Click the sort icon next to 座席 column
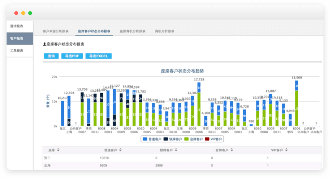The height and width of the screenshot is (178, 330). coord(58,150)
